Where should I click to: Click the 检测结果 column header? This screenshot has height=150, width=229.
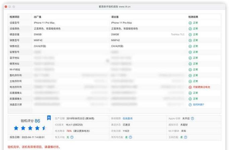[x=193, y=17]
